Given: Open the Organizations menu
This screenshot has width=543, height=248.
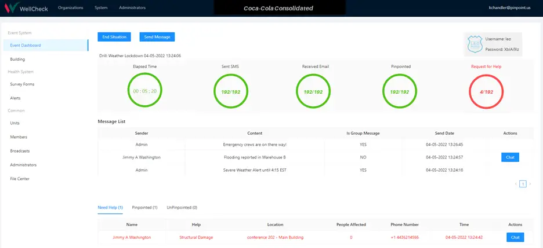Looking at the screenshot, I should point(71,8).
